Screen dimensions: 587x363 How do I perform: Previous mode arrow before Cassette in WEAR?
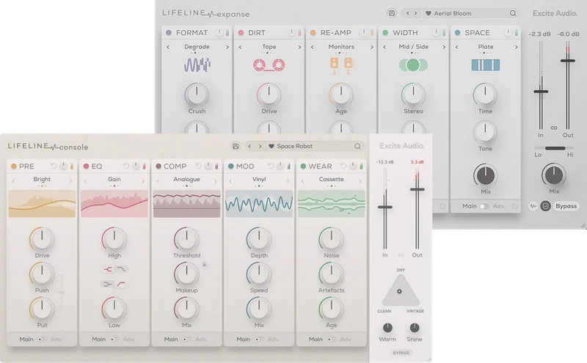click(x=302, y=181)
